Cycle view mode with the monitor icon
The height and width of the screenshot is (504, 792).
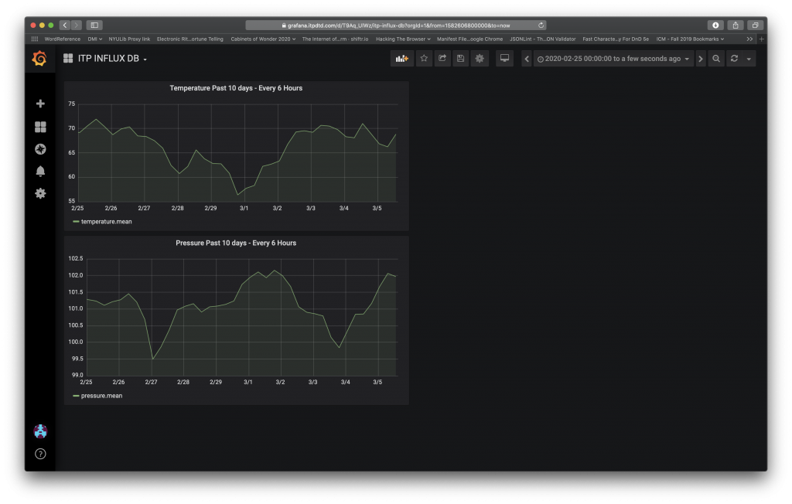click(x=504, y=59)
